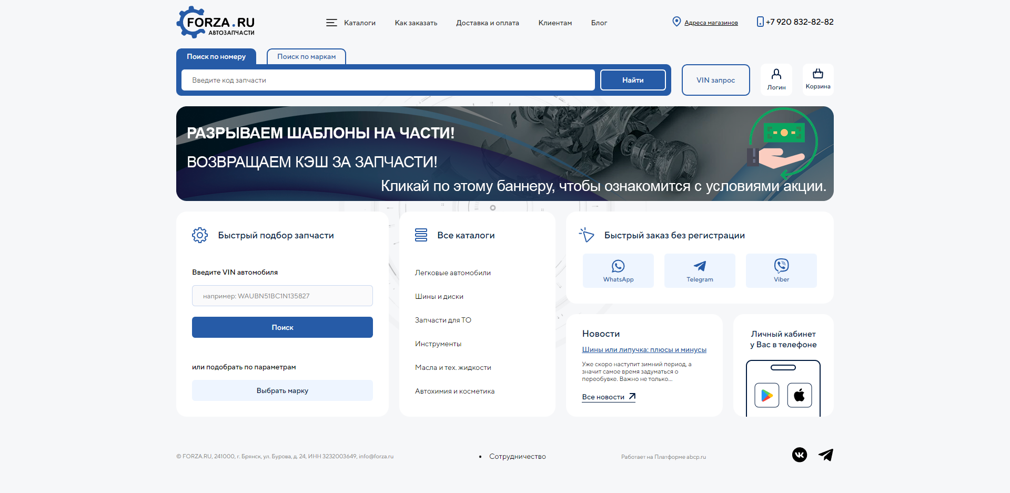The image size is (1010, 493).
Task: Click the FORZA.RU logo
Action: tap(216, 23)
